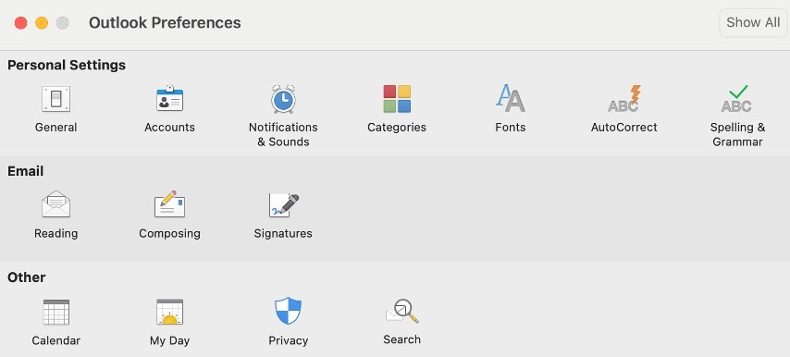Close the Outlook Preferences window
Viewport: 790px width, 357px height.
click(20, 22)
